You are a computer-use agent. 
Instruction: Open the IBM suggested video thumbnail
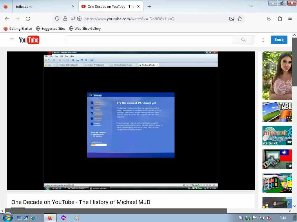[277, 159]
